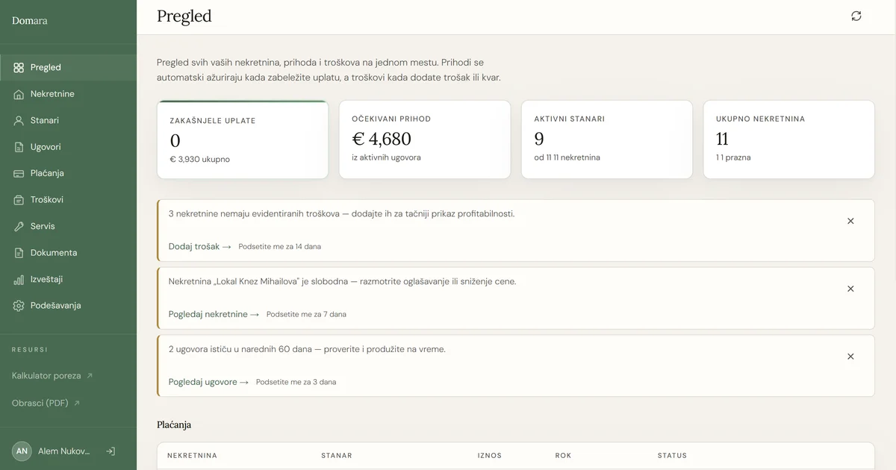Open Nekretnine from the sidebar
Image resolution: width=896 pixels, height=470 pixels.
coord(52,94)
